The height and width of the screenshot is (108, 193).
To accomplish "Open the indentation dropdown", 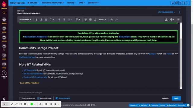I will 70,19.
